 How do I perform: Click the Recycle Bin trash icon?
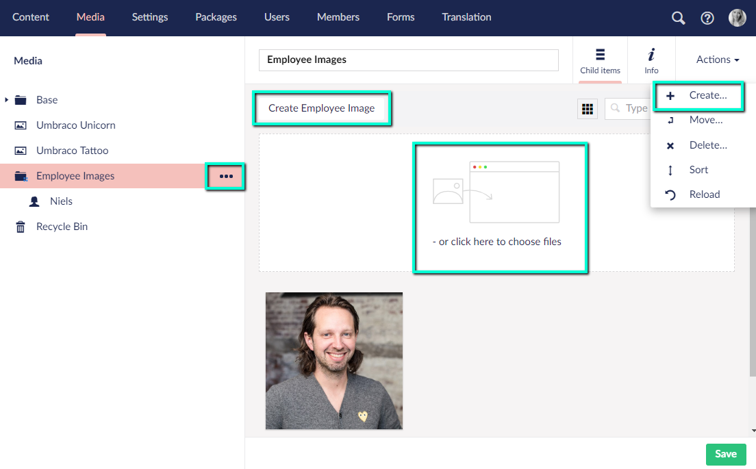21,227
